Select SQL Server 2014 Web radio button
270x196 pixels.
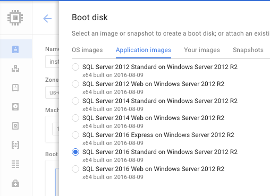[x=75, y=118]
